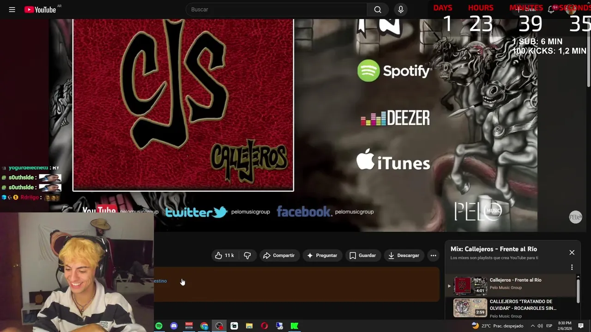Open the YouTube notifications bell
591x332 pixels.
(551, 10)
